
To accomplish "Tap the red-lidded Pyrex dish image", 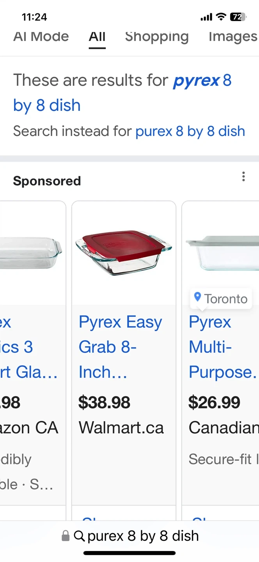I will click(124, 253).
